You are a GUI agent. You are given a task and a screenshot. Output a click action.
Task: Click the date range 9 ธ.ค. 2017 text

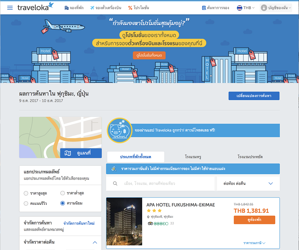tap(41, 101)
